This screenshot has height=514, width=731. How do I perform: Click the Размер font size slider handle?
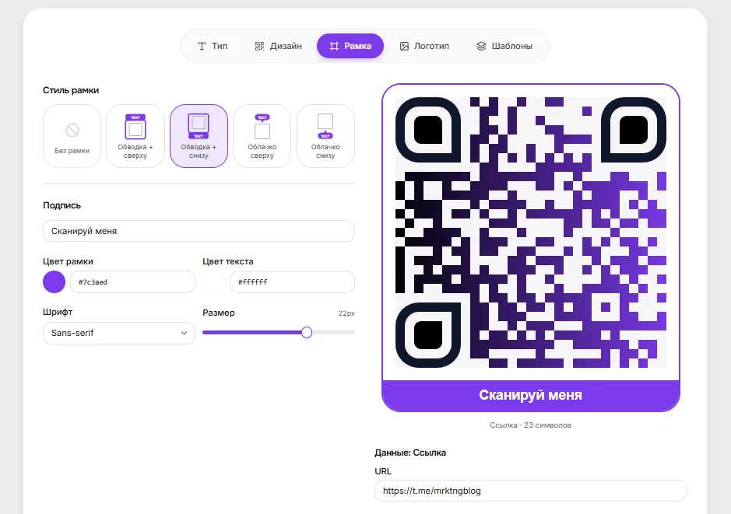tap(306, 332)
